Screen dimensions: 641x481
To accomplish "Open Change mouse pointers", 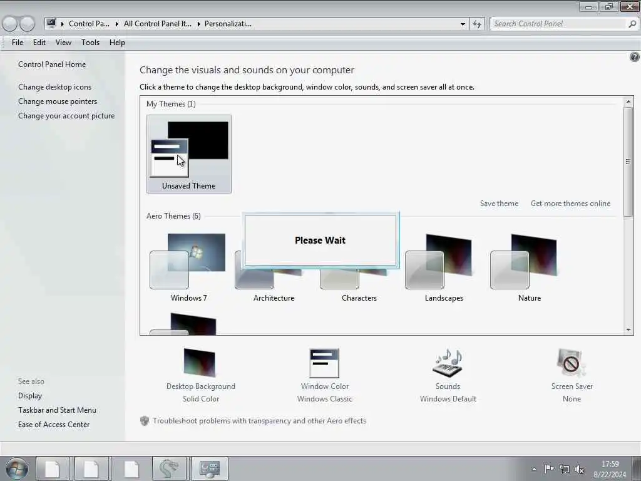I will [x=58, y=101].
